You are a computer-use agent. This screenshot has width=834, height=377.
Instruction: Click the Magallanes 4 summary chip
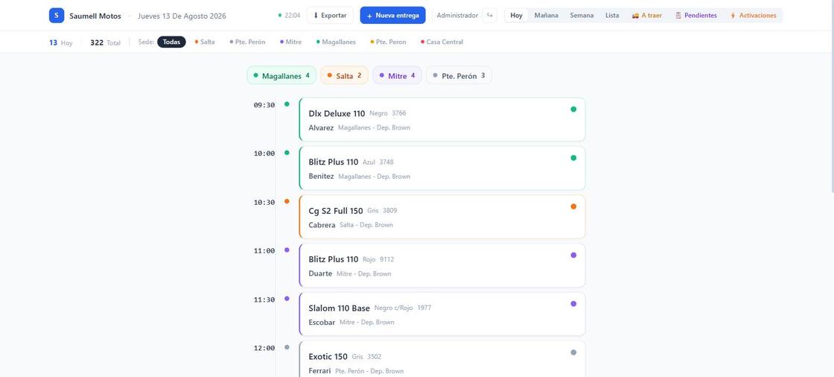click(x=281, y=75)
